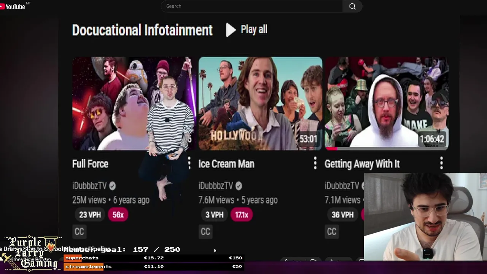Screen dimensions: 487x274
Task: Click CC badge under Full Force
Action: pos(79,231)
